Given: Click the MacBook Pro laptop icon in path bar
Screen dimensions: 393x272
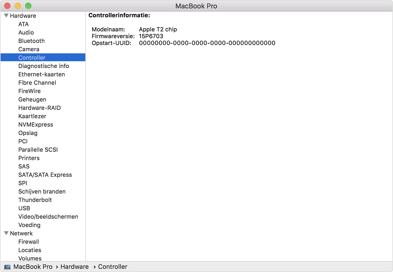Looking at the screenshot, I should pyautogui.click(x=7, y=267).
